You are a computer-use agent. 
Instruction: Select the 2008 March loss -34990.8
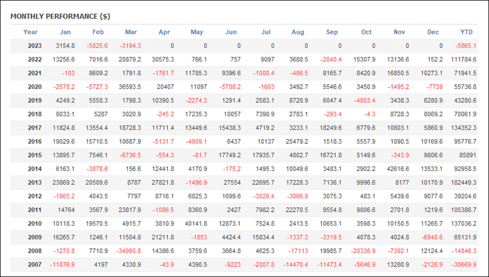(128, 251)
